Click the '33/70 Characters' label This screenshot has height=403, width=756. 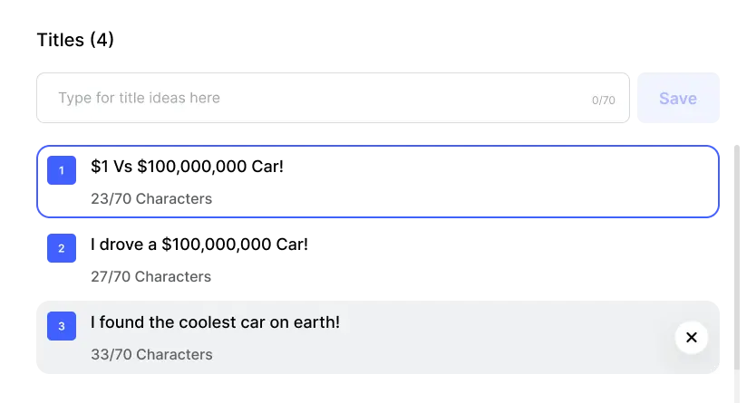(151, 354)
